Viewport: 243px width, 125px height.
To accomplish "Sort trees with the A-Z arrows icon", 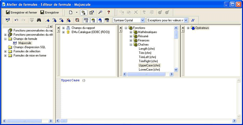I will [x=77, y=20].
